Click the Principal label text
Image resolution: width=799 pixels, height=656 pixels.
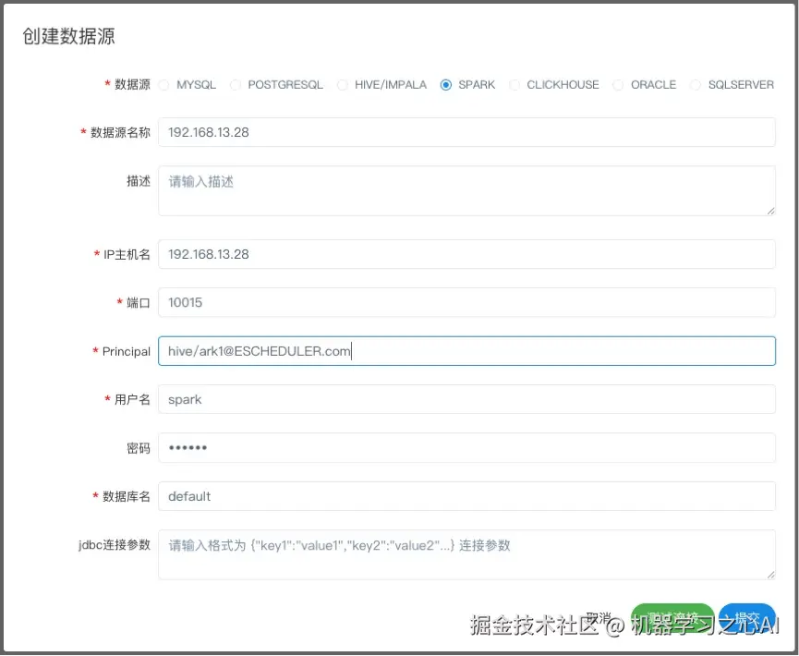pos(127,351)
